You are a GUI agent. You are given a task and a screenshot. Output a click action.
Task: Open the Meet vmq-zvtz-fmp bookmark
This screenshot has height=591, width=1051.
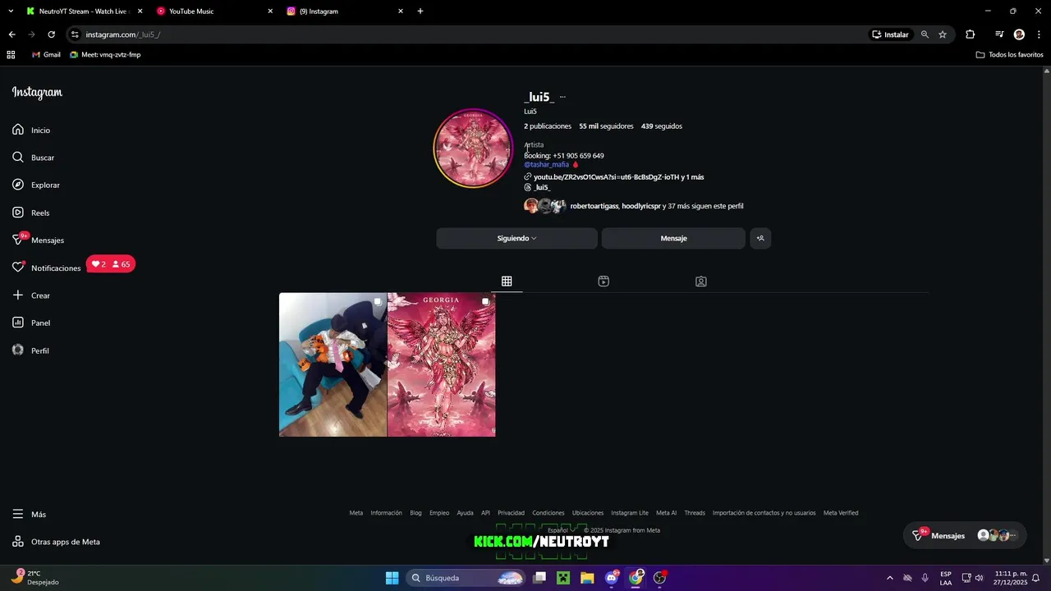point(105,55)
